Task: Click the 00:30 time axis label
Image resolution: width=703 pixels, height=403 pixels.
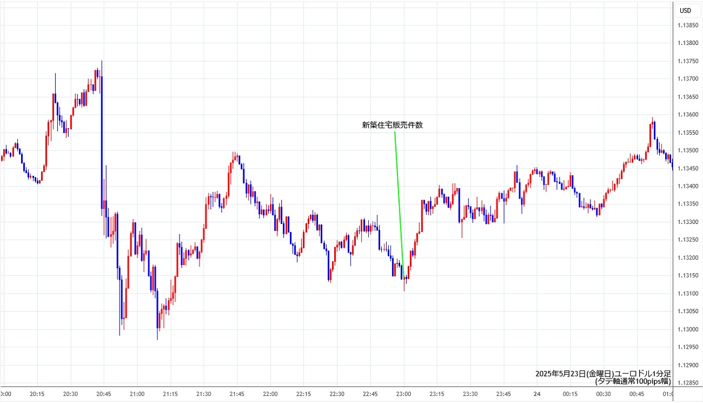Action: (603, 394)
